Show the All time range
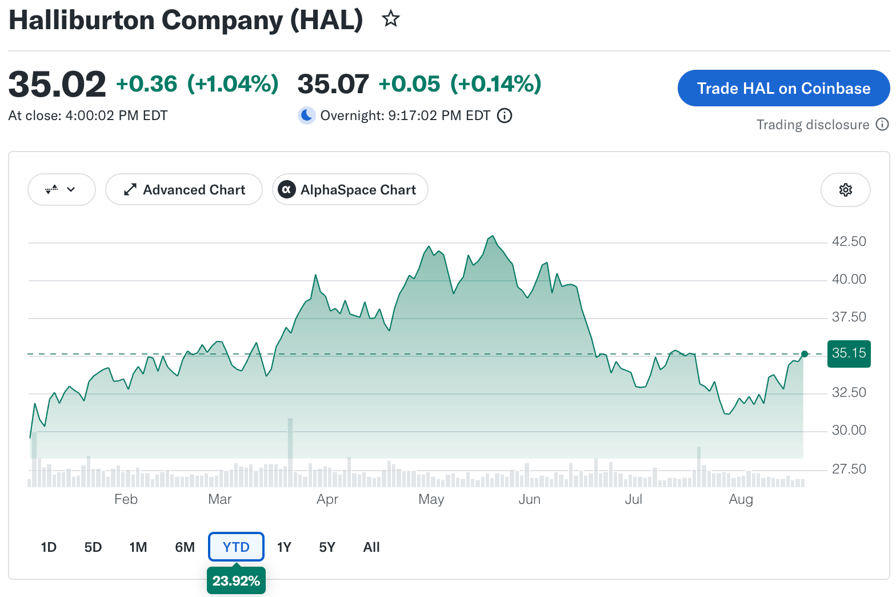The height and width of the screenshot is (597, 896). (371, 547)
